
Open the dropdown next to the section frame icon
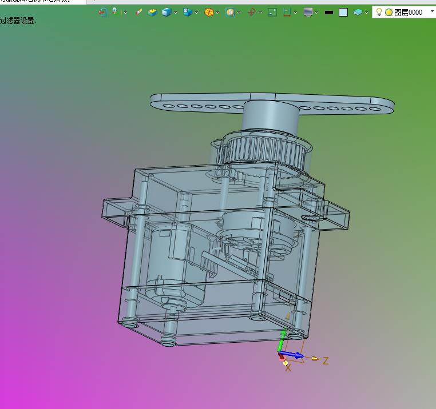tap(295, 13)
